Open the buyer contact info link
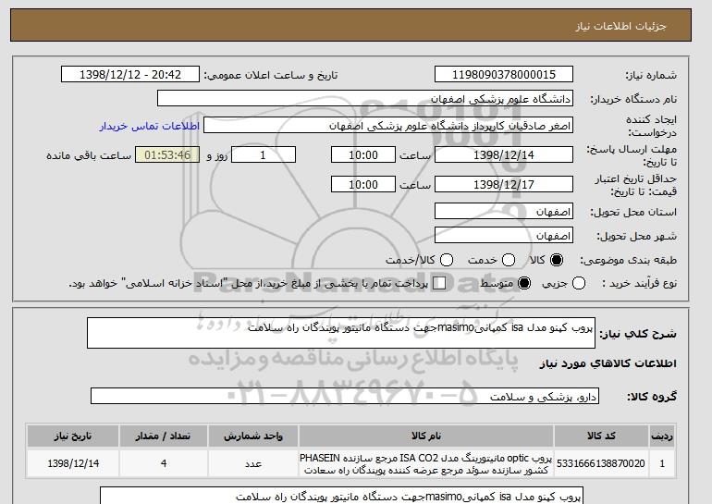Image resolution: width=712 pixels, height=504 pixels. (x=150, y=126)
